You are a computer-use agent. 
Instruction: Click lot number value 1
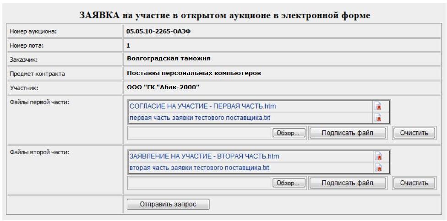coord(128,45)
